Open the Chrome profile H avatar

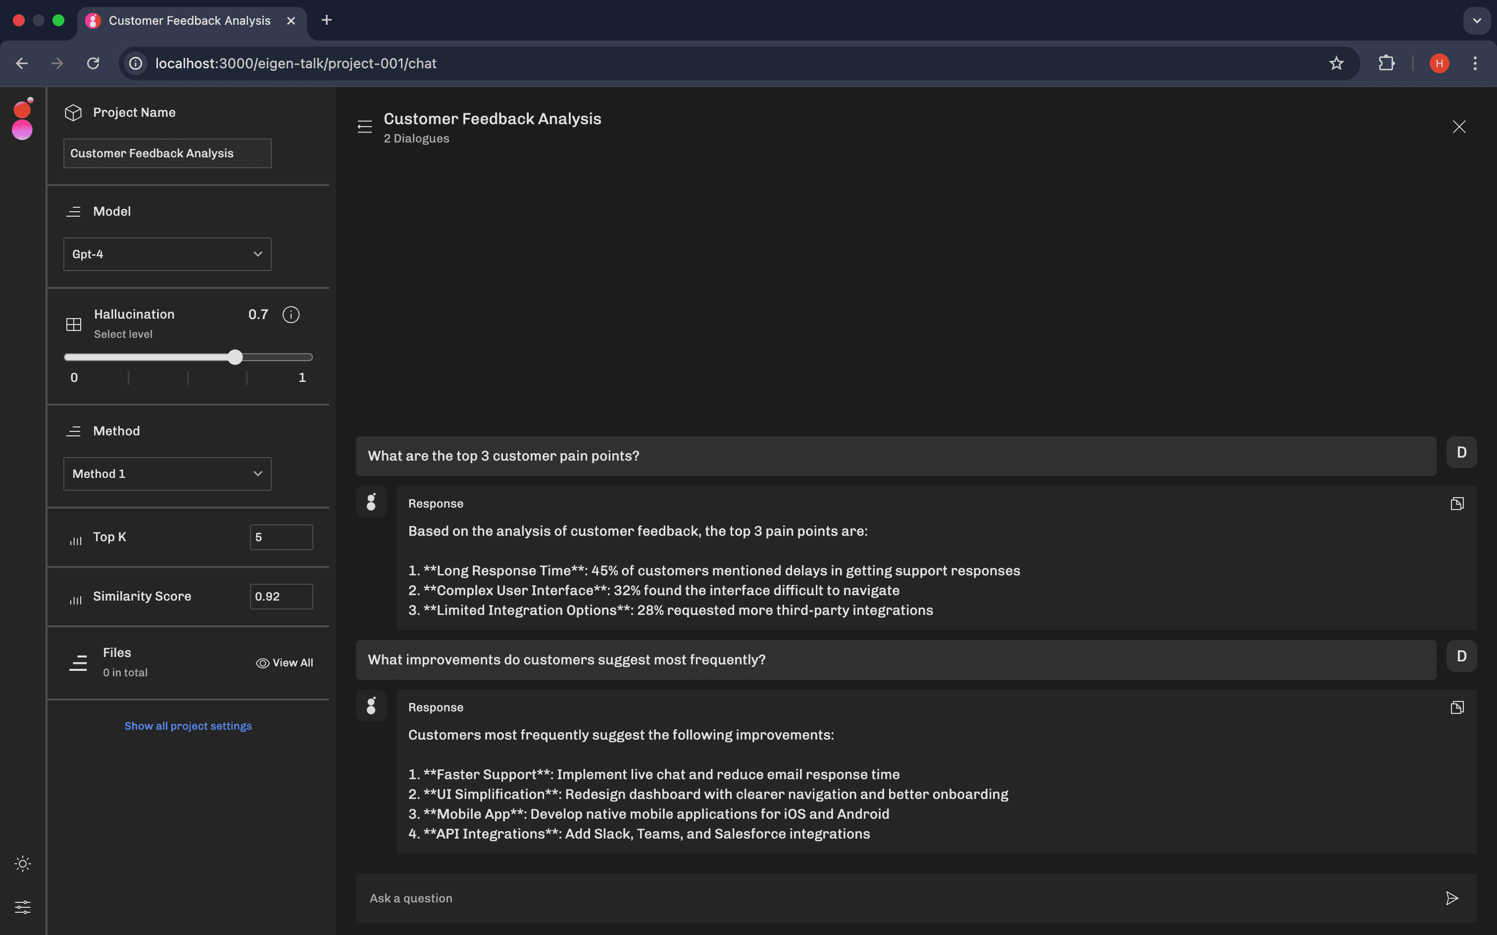[1440, 64]
